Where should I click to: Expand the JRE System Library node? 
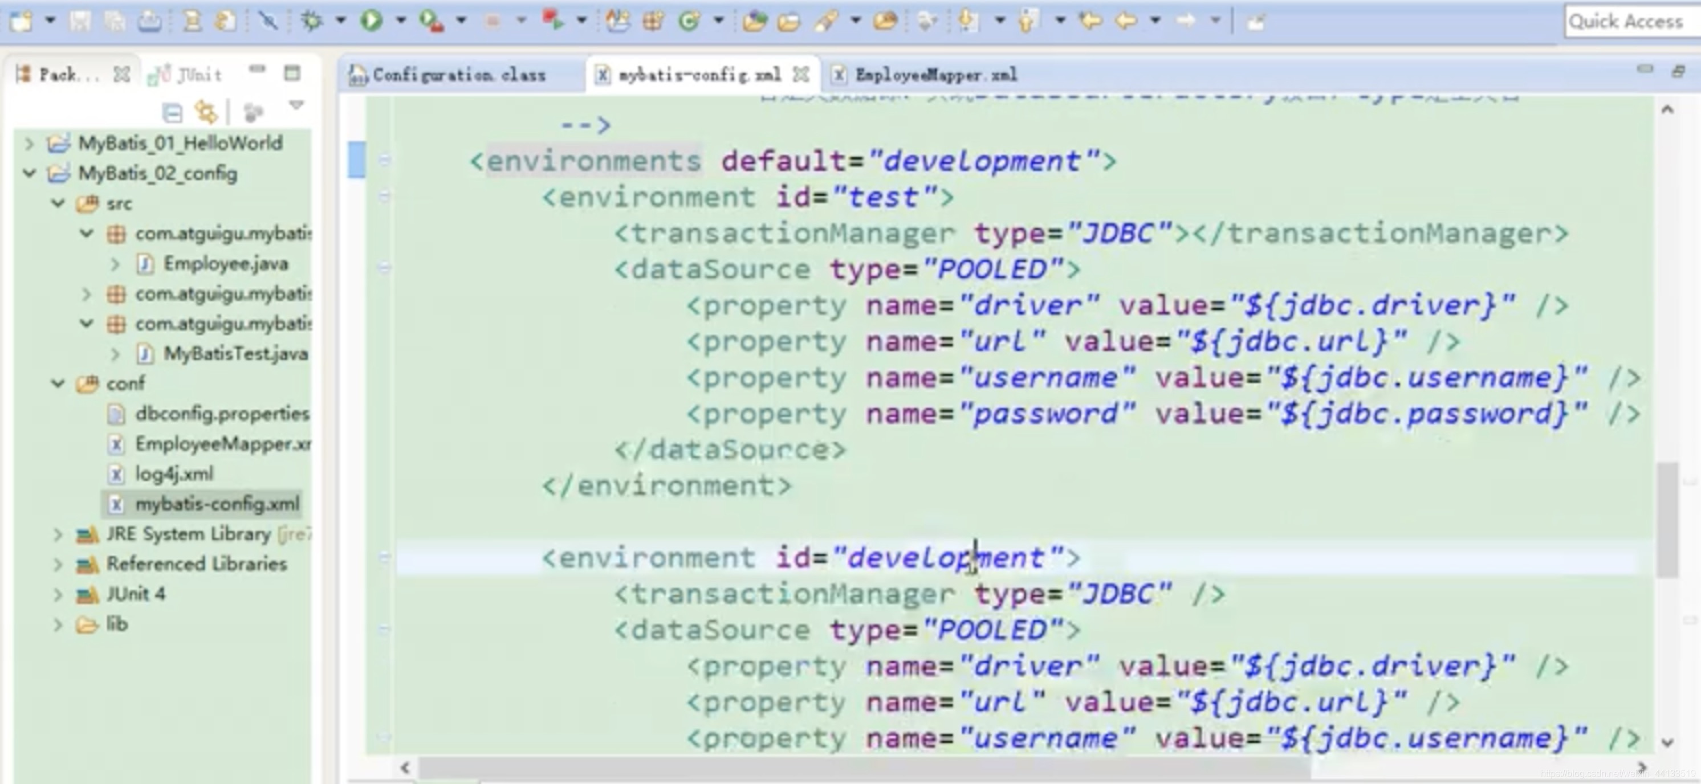tap(58, 534)
